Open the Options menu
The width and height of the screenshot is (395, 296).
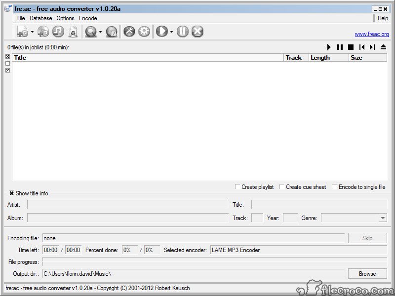tap(65, 18)
